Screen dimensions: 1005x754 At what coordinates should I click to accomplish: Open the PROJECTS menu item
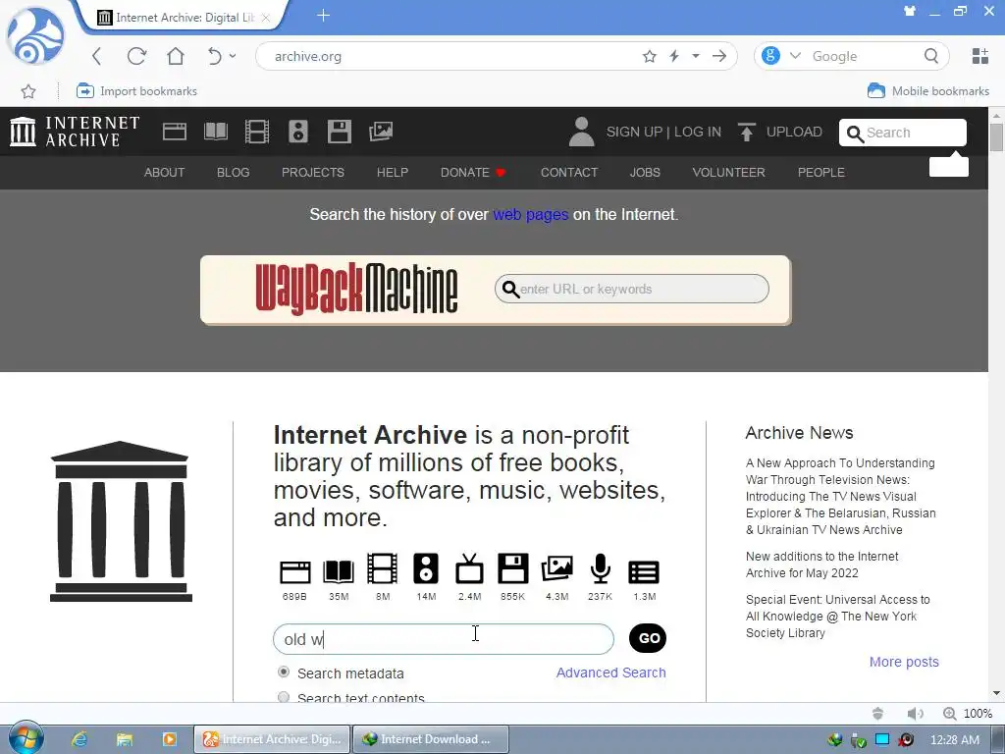(313, 173)
